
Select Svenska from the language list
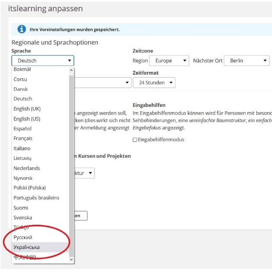pyautogui.click(x=23, y=218)
